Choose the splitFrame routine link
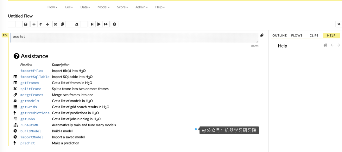This screenshot has width=342, height=152. (x=31, y=89)
